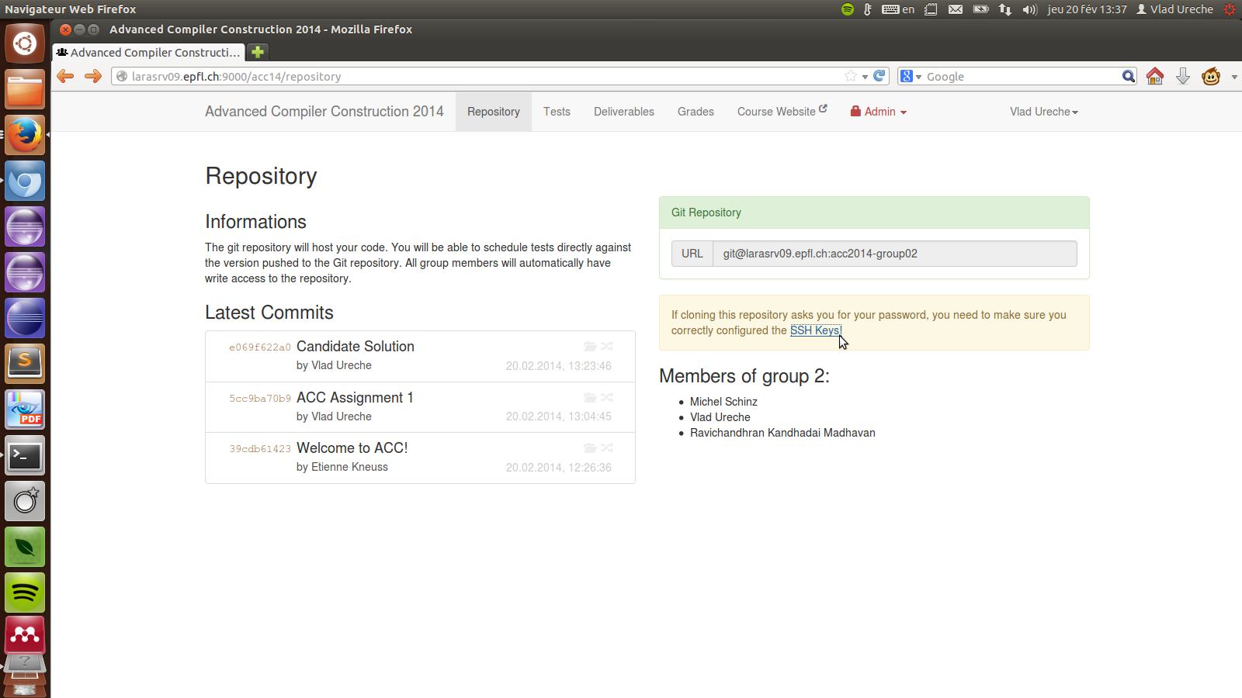Image resolution: width=1242 pixels, height=698 pixels.
Task: Toggle the keyboard layout indicator showing en
Action: coord(900,9)
